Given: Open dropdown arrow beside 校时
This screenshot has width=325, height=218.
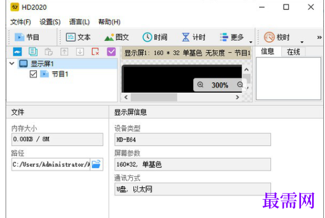Looking at the screenshot, I should click(x=302, y=42).
